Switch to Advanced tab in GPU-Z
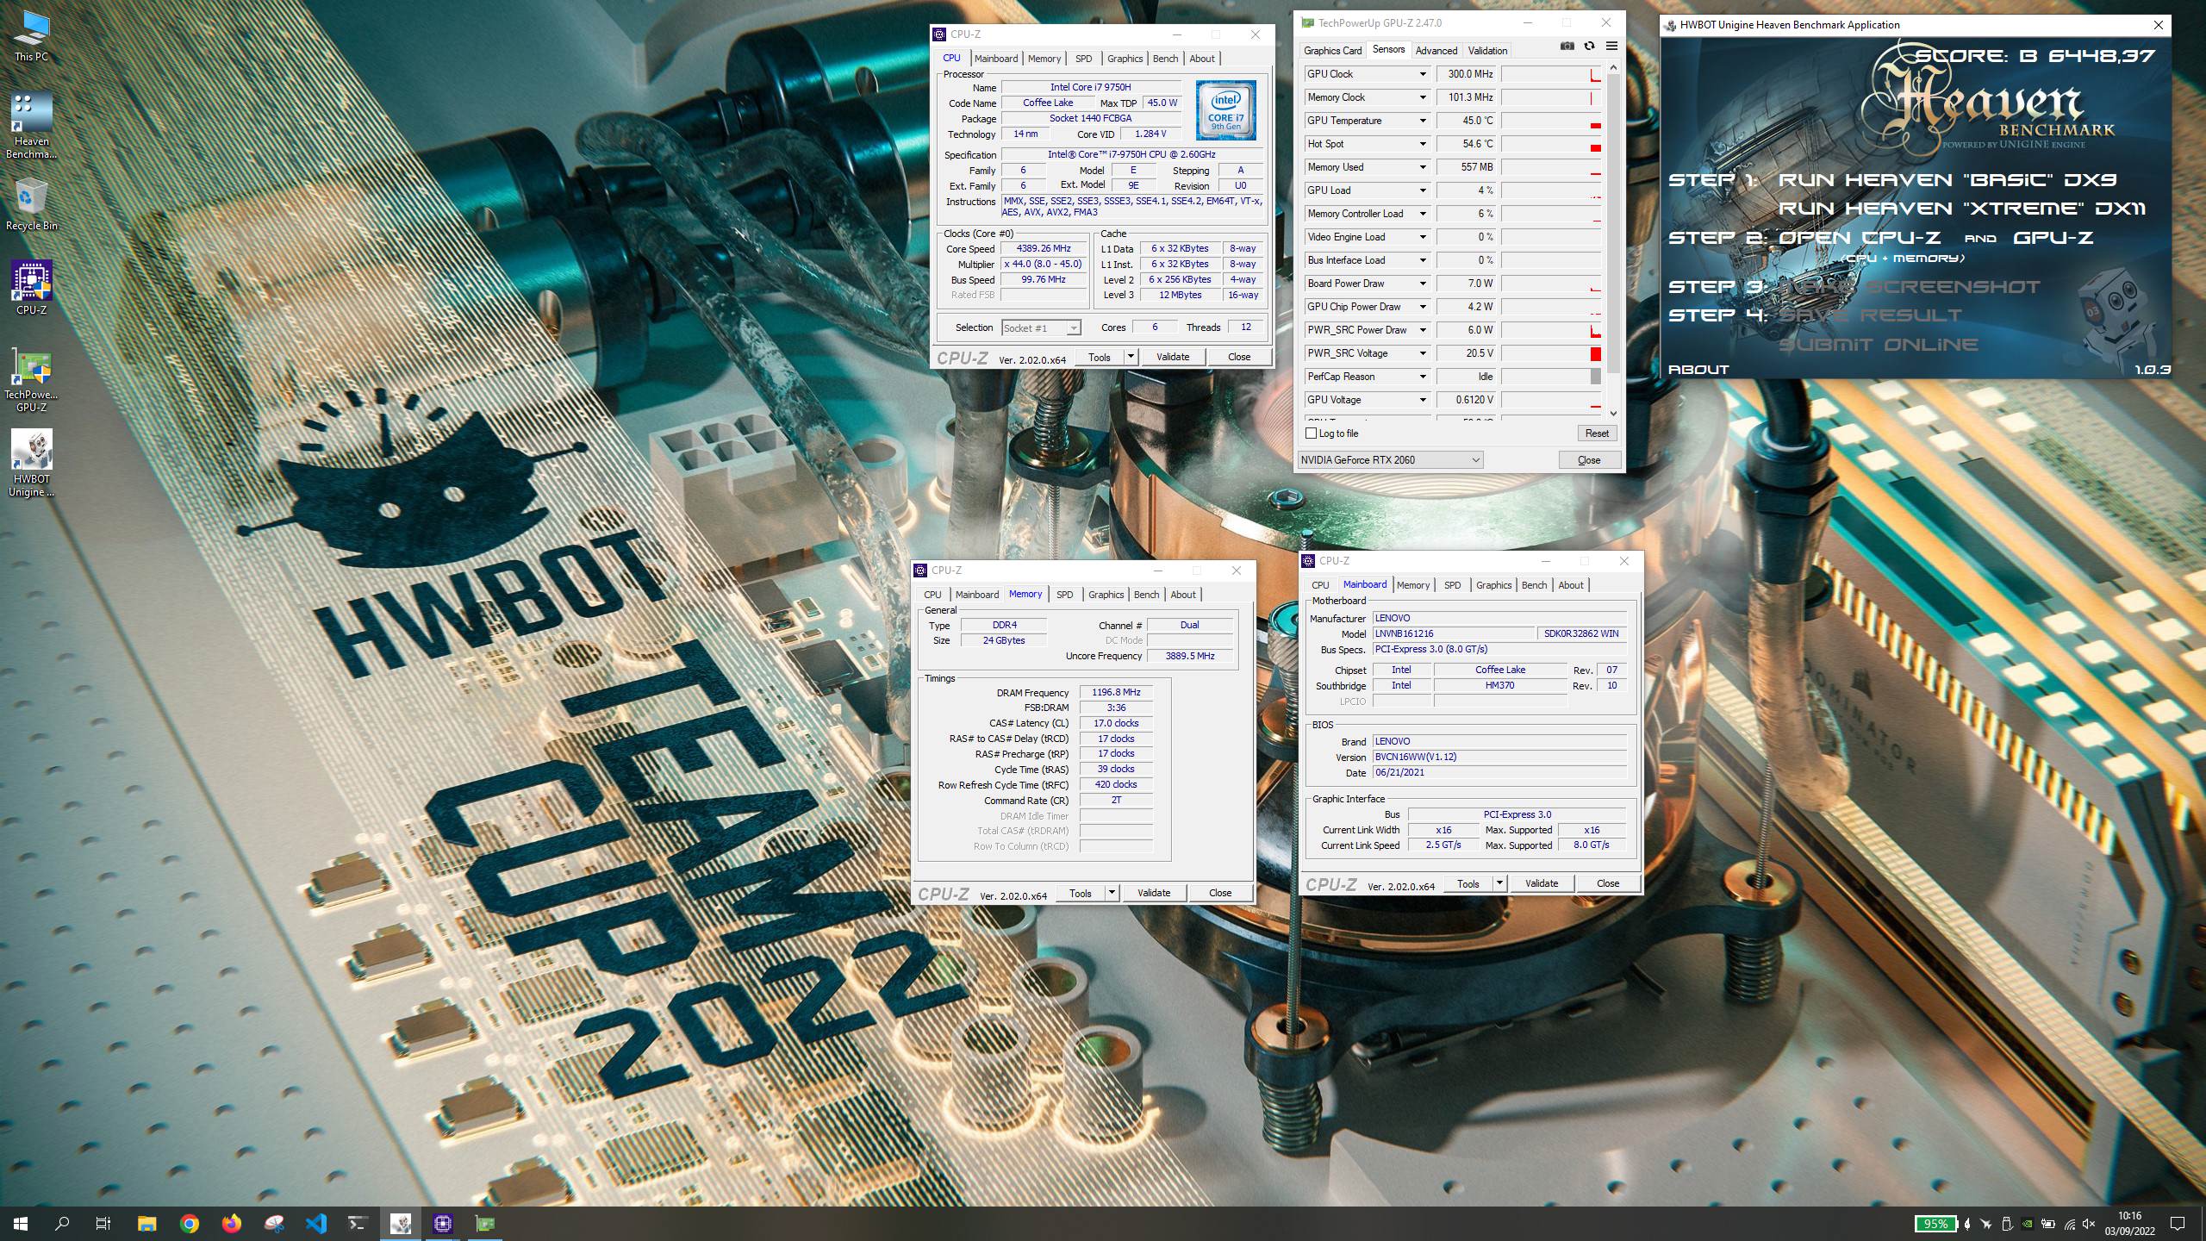This screenshot has height=1241, width=2206. [1436, 50]
